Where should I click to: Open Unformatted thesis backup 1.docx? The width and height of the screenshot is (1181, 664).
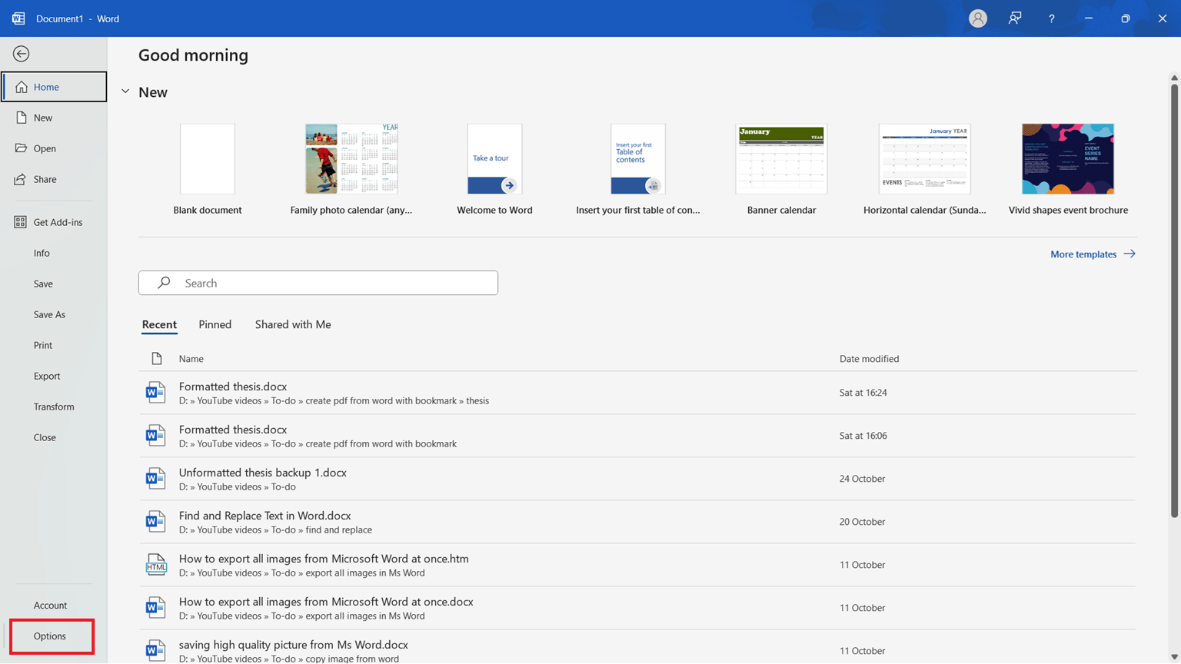pos(637,479)
